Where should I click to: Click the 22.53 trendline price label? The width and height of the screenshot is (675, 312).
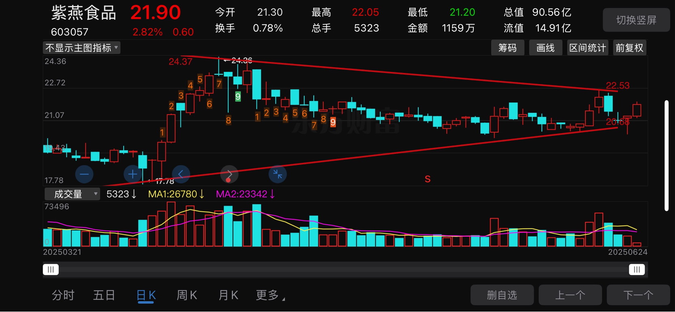tap(617, 86)
